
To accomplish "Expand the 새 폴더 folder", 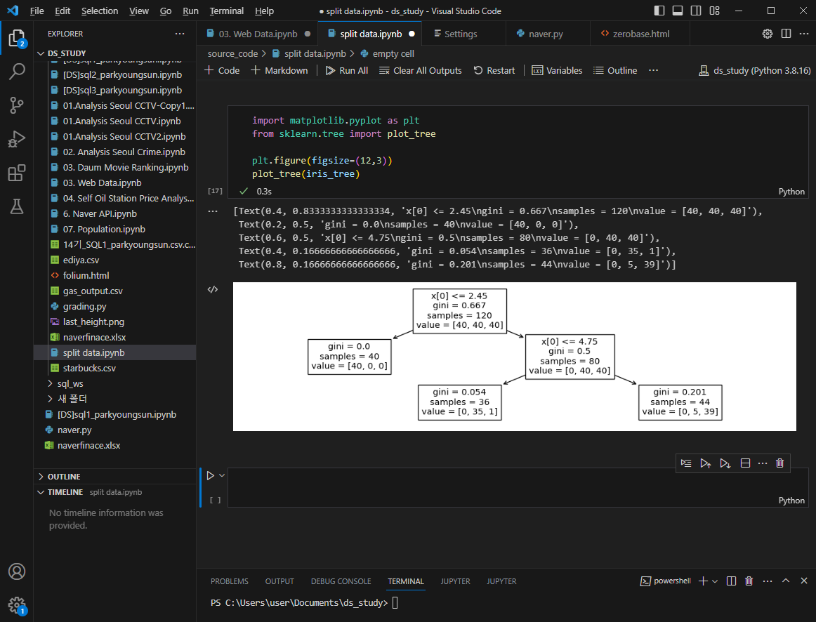I will (x=114, y=399).
